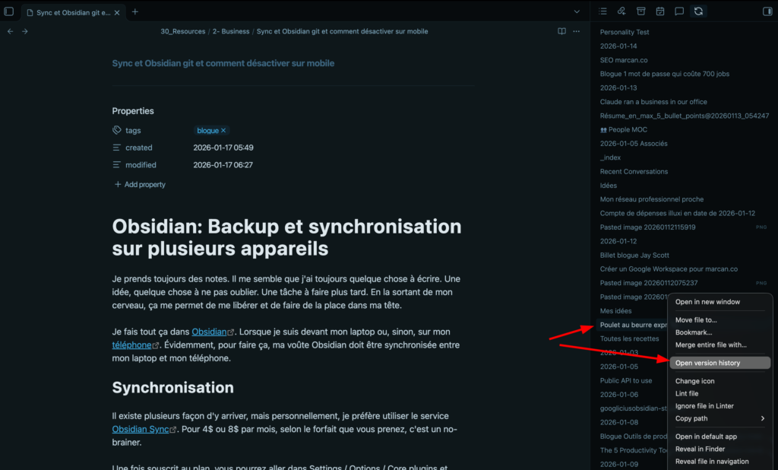
Task: Open Toutes les recettes note
Action: pos(629,339)
